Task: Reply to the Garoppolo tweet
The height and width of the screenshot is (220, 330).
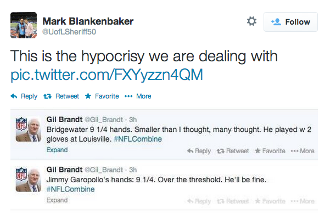Action: (x=199, y=201)
